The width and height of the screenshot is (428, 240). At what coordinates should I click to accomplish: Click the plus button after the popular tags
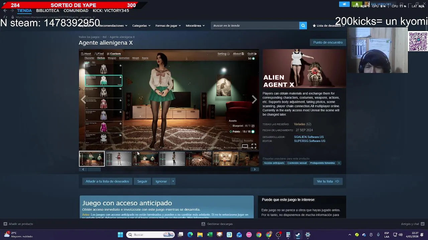click(339, 163)
